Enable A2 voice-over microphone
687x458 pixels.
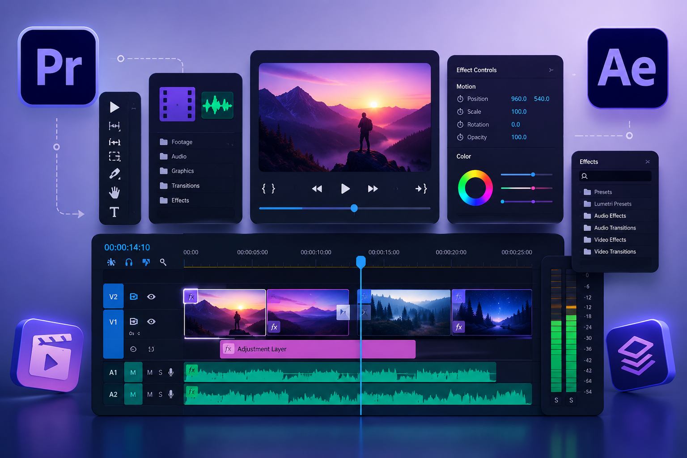pos(171,394)
